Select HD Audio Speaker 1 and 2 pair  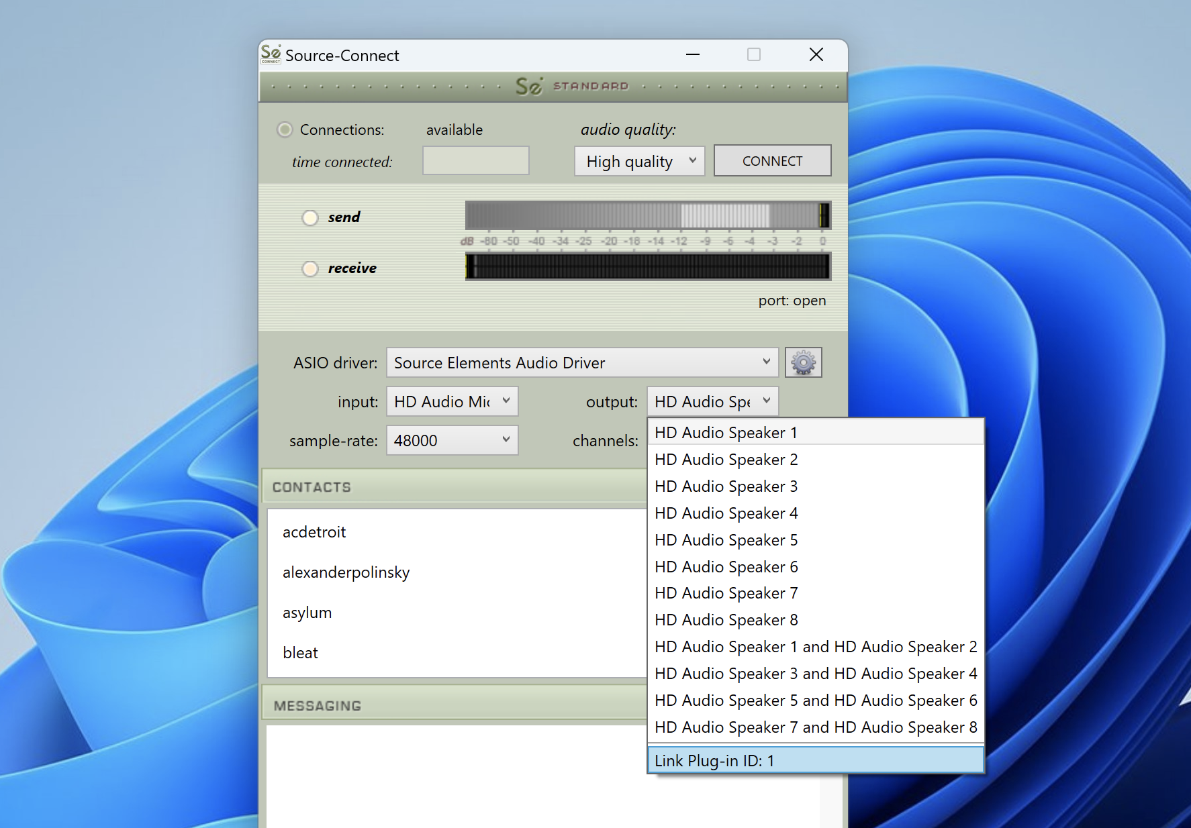(x=815, y=647)
